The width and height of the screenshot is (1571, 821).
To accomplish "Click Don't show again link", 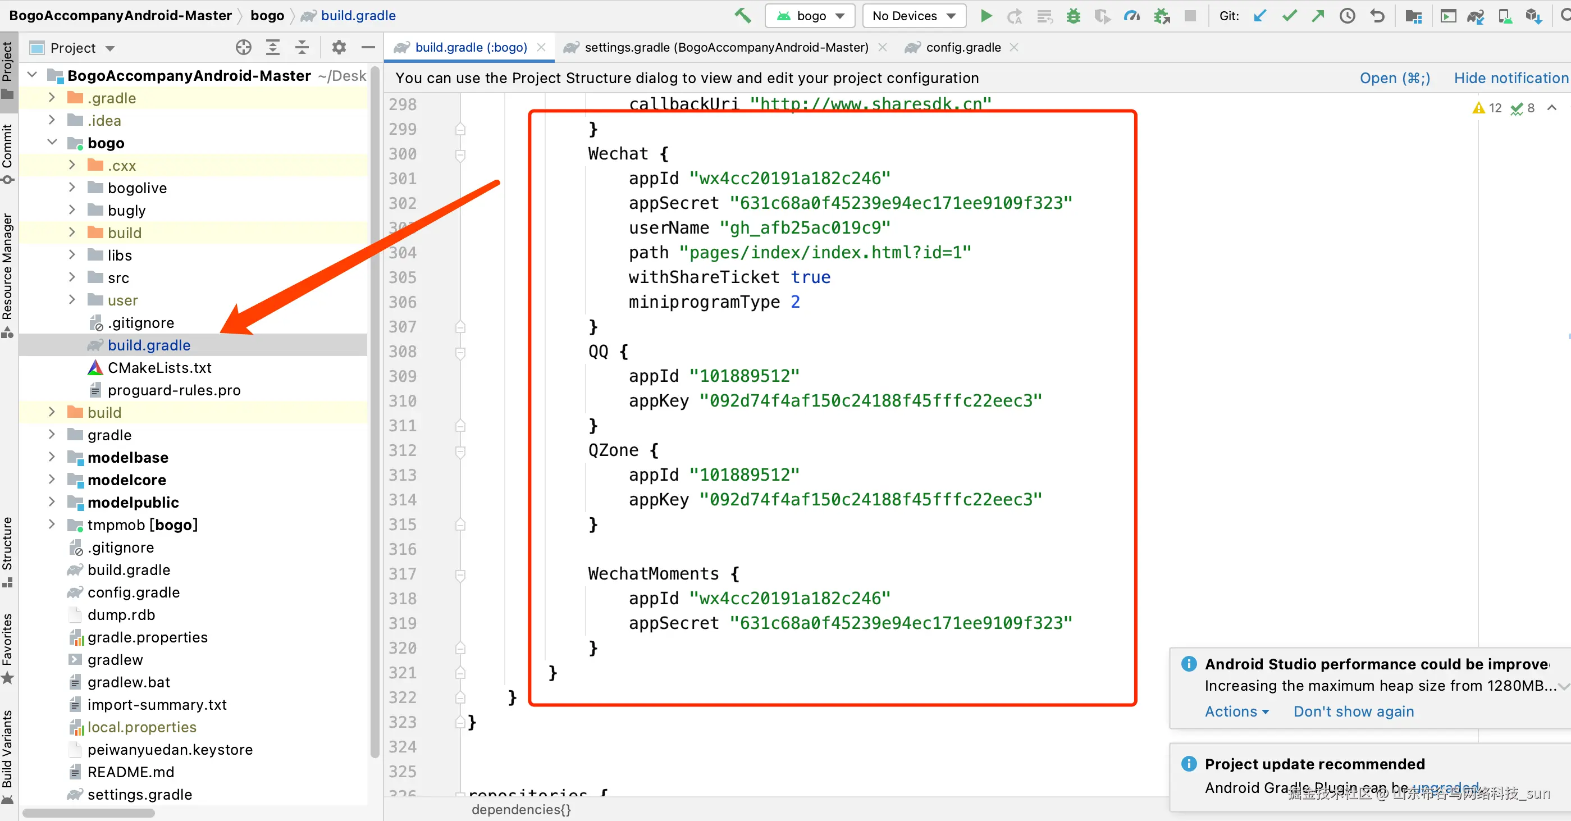I will click(x=1353, y=711).
